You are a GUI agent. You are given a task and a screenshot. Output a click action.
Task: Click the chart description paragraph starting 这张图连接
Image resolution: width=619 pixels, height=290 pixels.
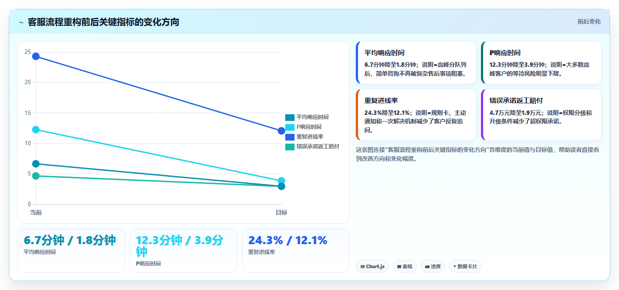[x=478, y=154]
